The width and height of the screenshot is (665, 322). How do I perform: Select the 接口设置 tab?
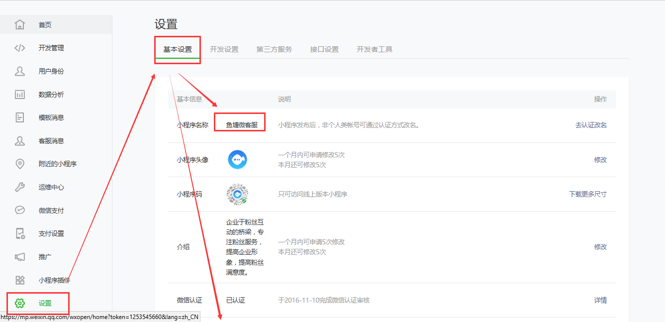(x=324, y=49)
